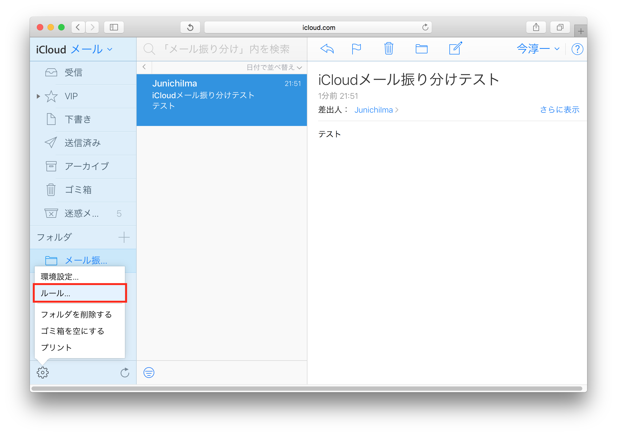Click the フォルダ section header
This screenshot has height=435, width=617.
coord(54,237)
